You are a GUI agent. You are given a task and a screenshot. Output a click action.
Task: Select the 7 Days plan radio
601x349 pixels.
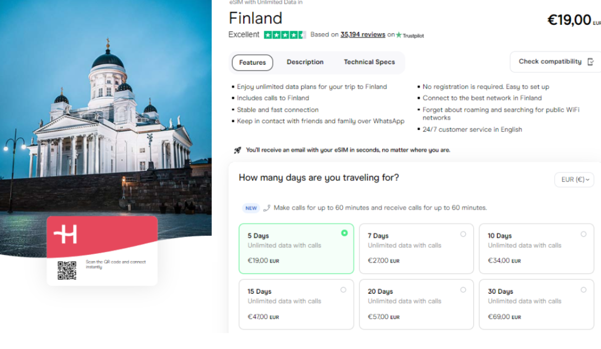pyautogui.click(x=463, y=234)
